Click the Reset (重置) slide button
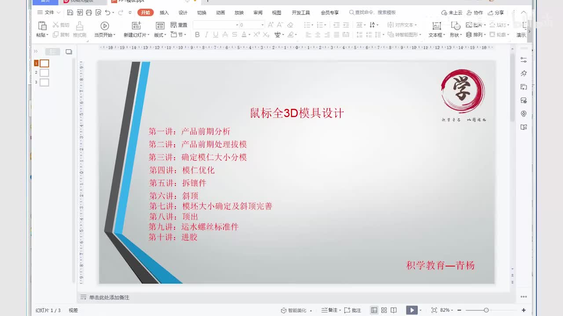Image resolution: width=563 pixels, height=316 pixels. click(x=179, y=25)
